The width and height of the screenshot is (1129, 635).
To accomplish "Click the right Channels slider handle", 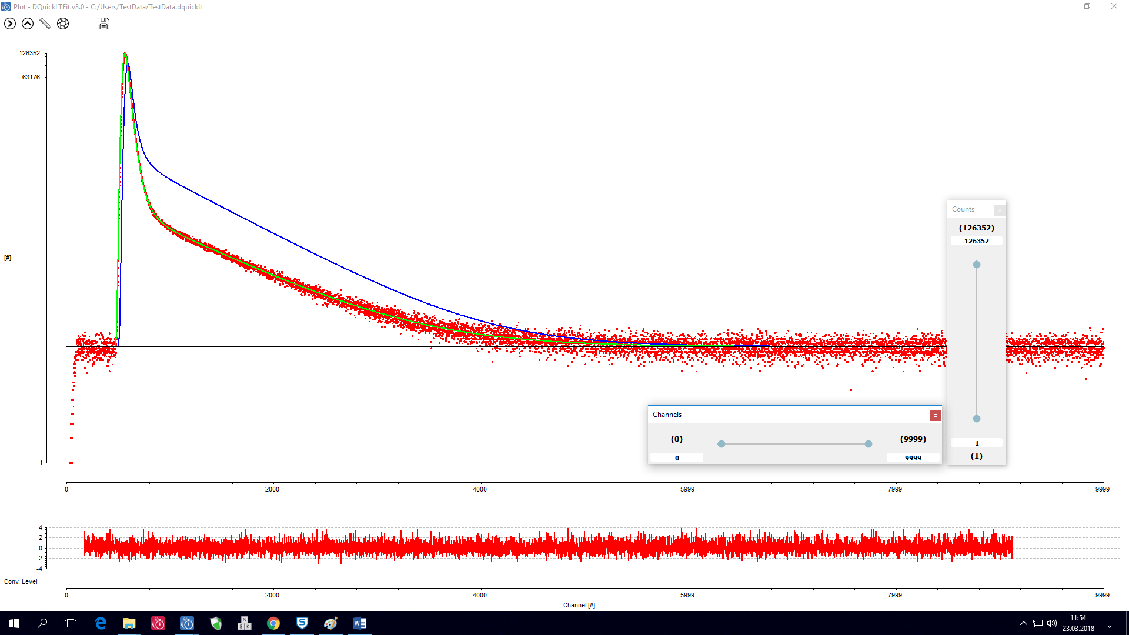I will 869,444.
